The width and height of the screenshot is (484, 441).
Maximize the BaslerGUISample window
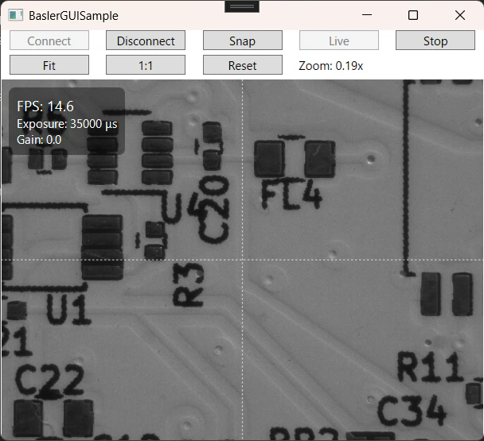[x=413, y=15]
